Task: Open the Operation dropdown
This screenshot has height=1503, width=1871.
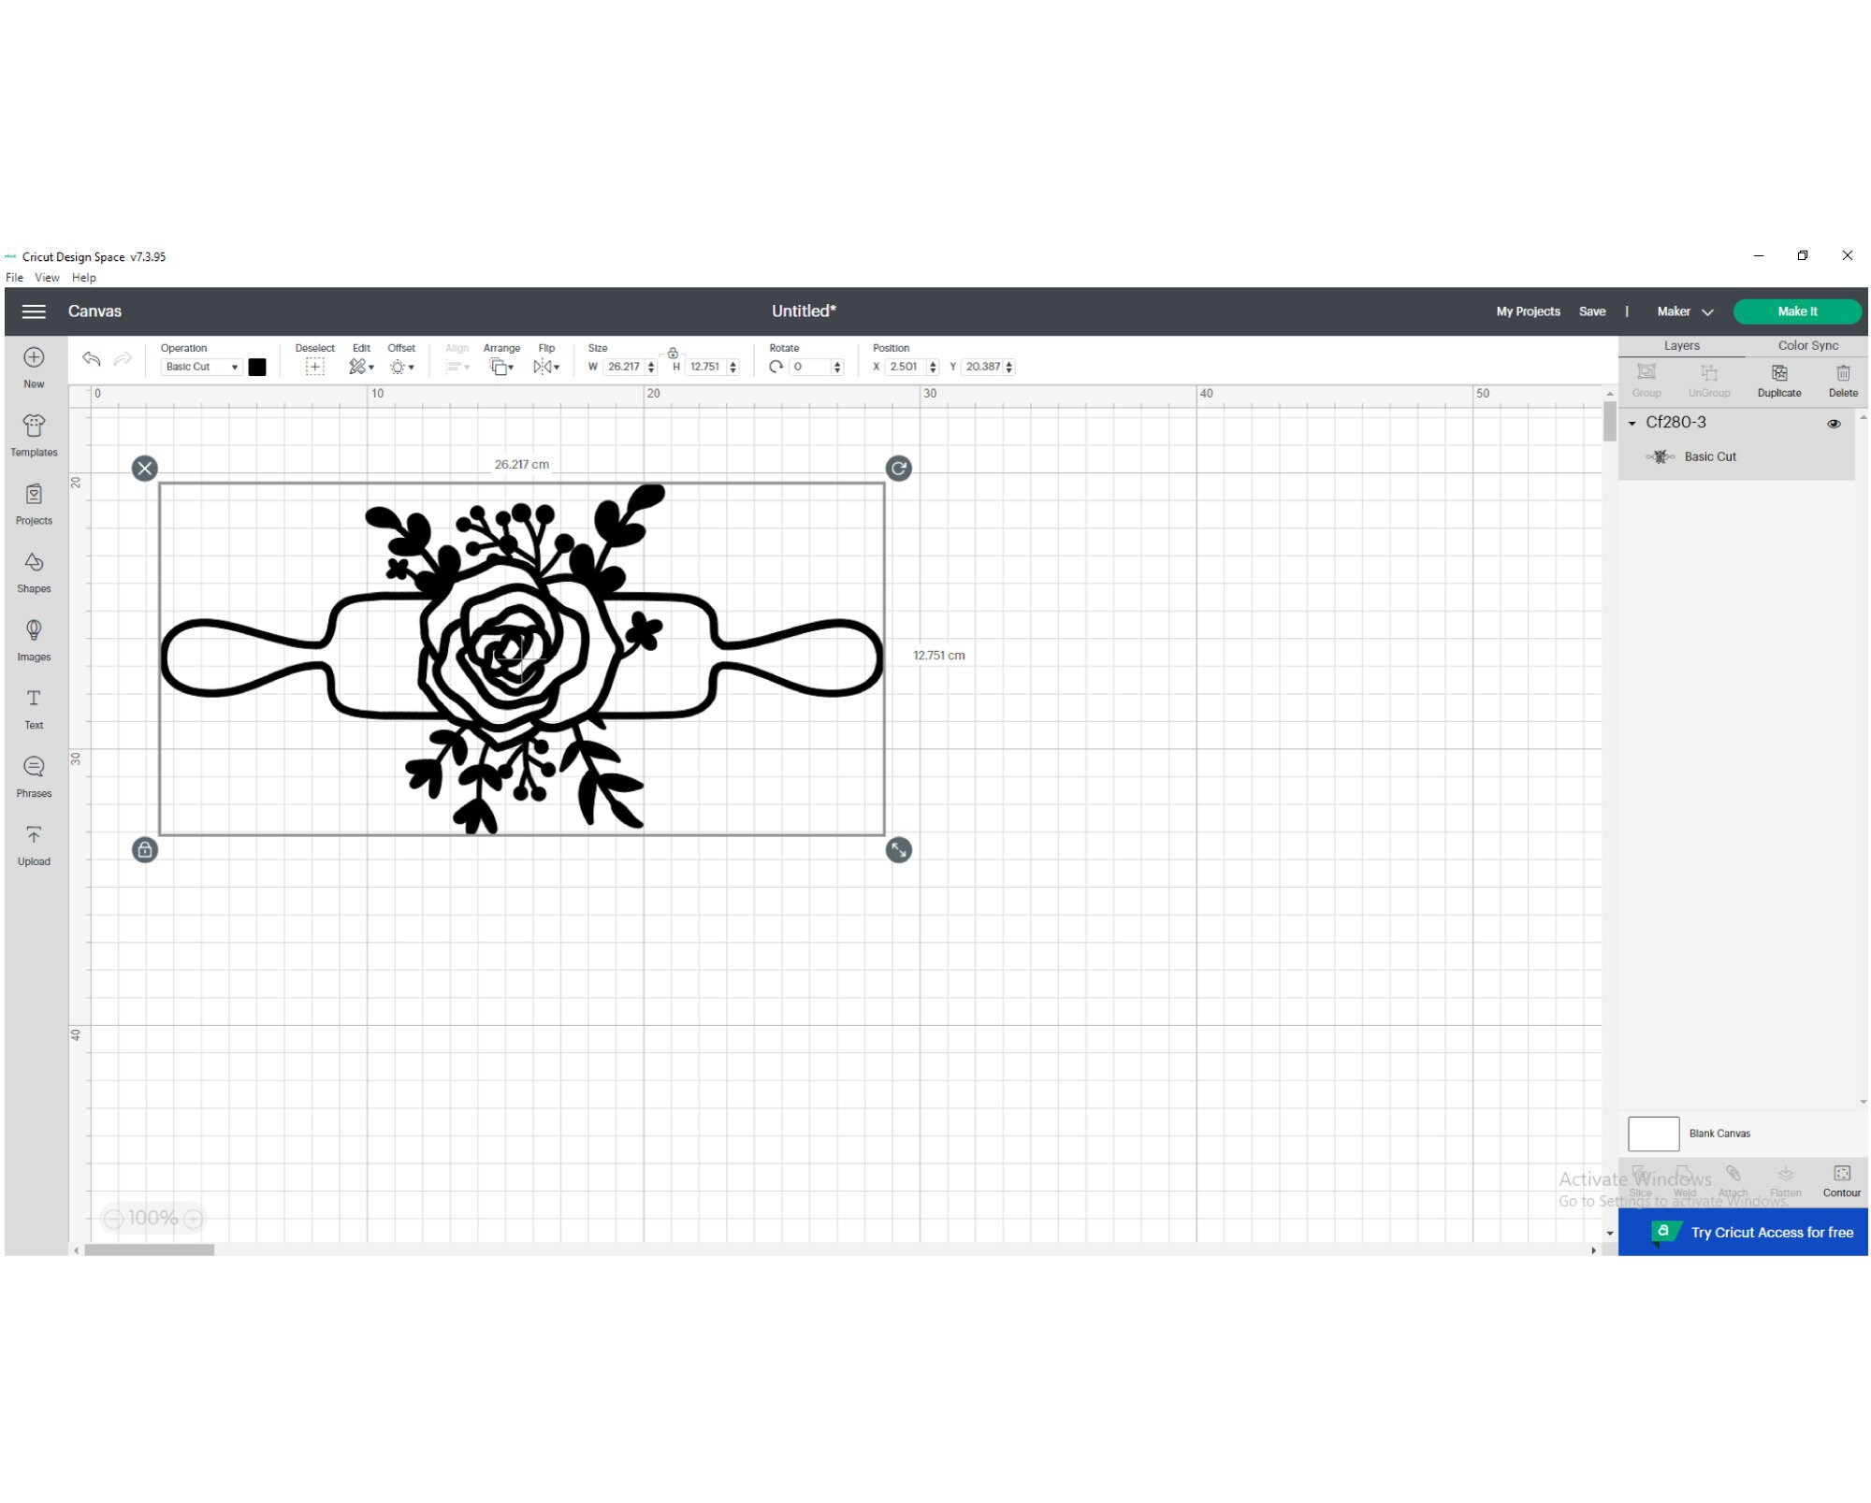Action: point(201,367)
